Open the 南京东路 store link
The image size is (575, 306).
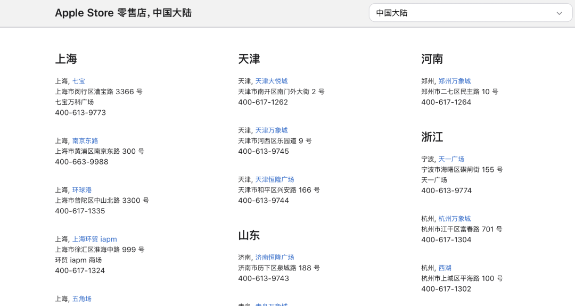coord(85,140)
